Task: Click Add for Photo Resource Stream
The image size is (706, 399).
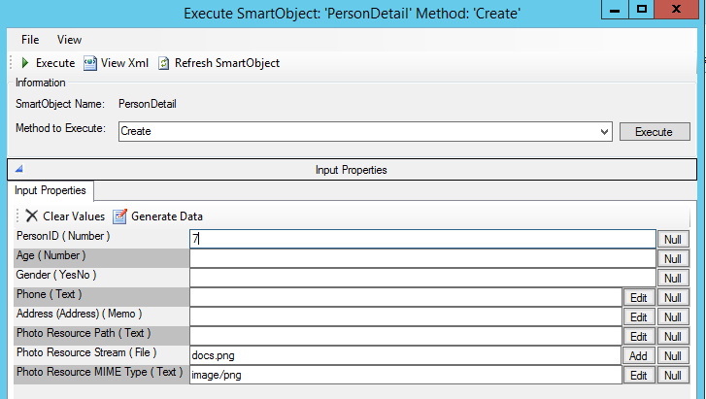Action: pos(638,356)
